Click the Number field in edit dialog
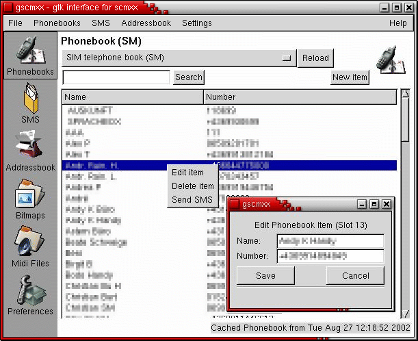The image size is (418, 341). click(x=330, y=256)
